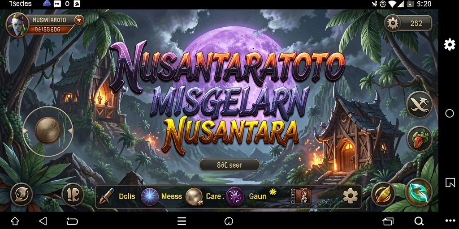Open the hamburger menu in navigation bar
The height and width of the screenshot is (229, 459).
(182, 221)
